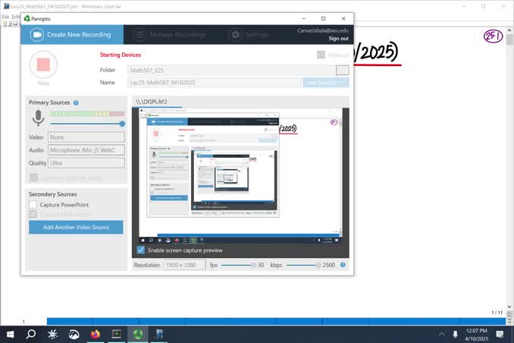This screenshot has width=514, height=343.
Task: Switch to the Manage Recordings tab
Action: 170,35
